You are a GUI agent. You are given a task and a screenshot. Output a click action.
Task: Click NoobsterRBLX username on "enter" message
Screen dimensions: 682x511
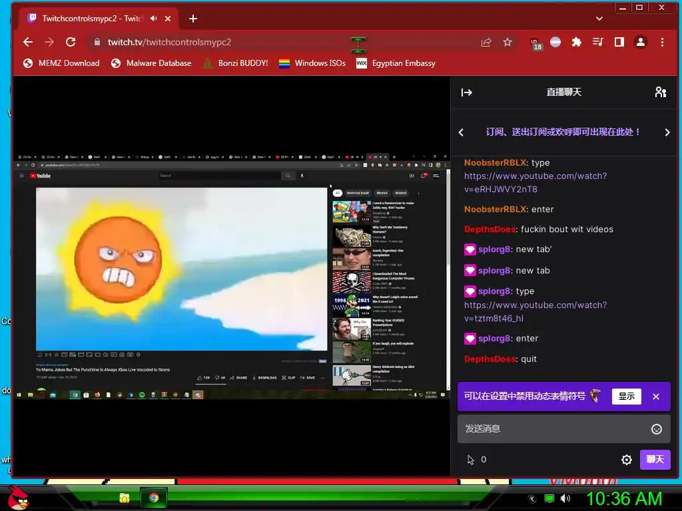(495, 209)
